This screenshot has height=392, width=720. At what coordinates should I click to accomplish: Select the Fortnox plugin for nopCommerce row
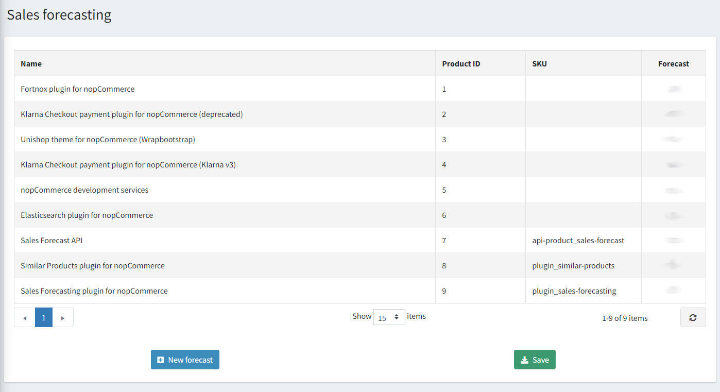click(359, 89)
